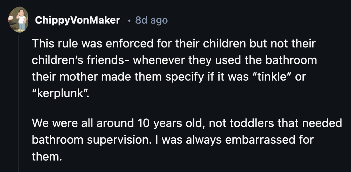Screen dimensions: 351x172
Task: Open ChippyVonMaker's profile from username
Action: pos(77,20)
